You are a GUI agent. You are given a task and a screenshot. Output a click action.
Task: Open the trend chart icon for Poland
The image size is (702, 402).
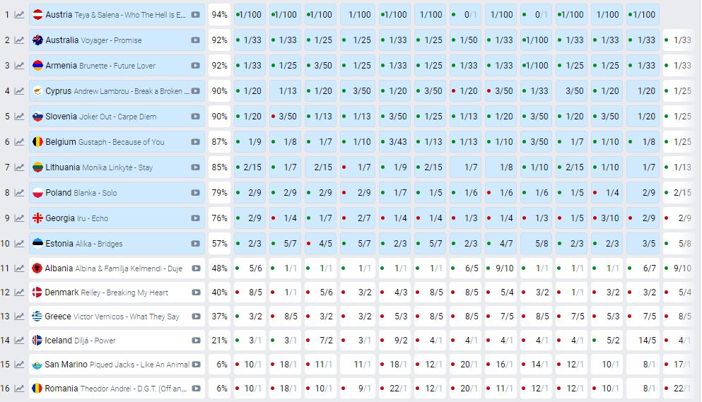coord(19,193)
